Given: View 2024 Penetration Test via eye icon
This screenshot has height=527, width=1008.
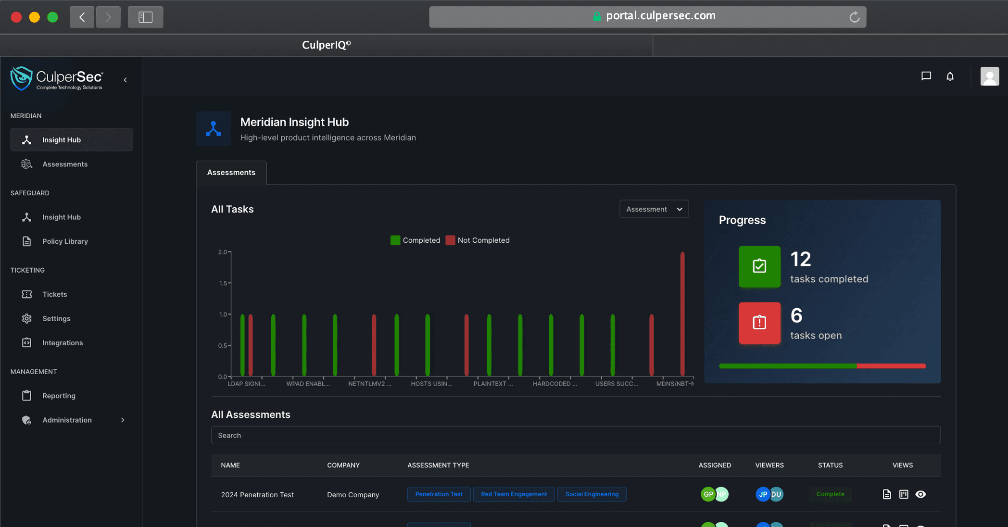Looking at the screenshot, I should click(x=920, y=494).
